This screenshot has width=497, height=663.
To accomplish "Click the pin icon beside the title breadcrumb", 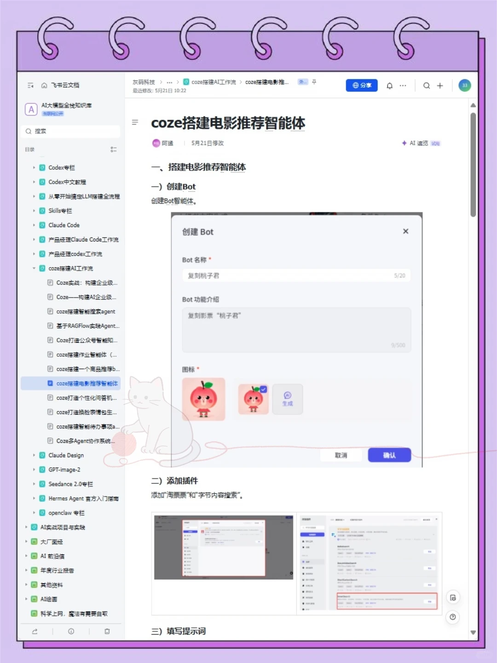I will click(314, 82).
